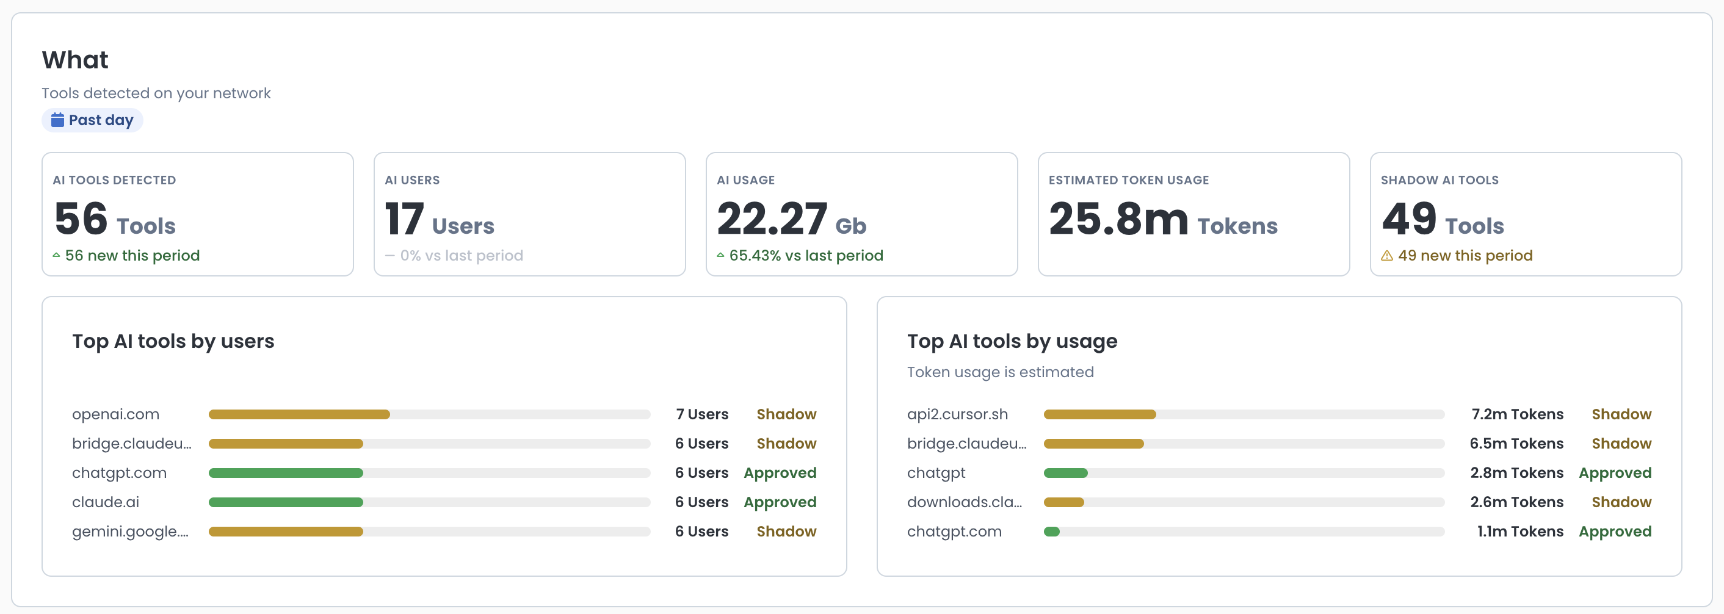Open the AI Usage card
The image size is (1724, 614).
[861, 214]
